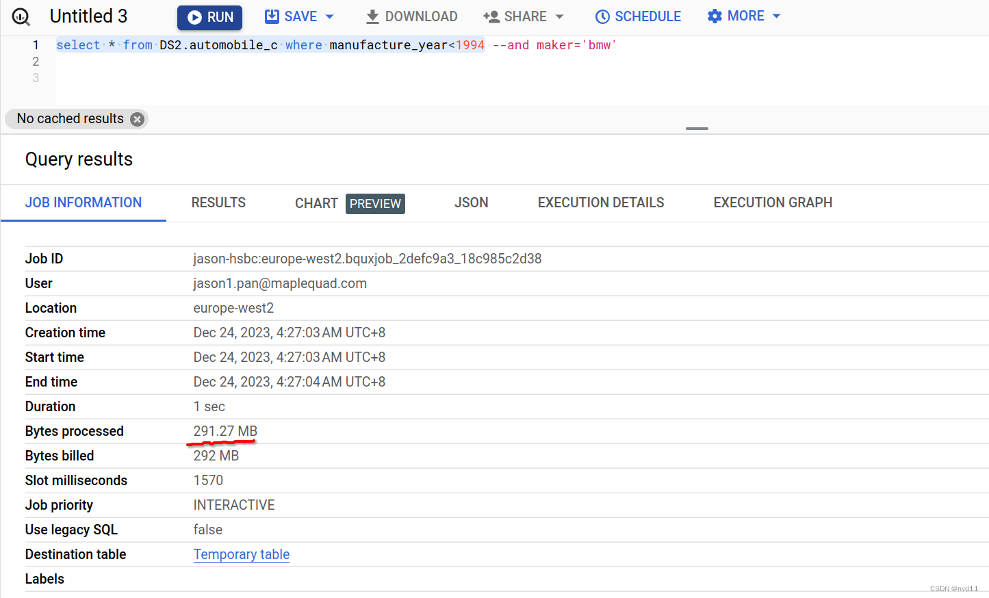Click the query magnifier icon beside Untitled 3

pyautogui.click(x=21, y=17)
